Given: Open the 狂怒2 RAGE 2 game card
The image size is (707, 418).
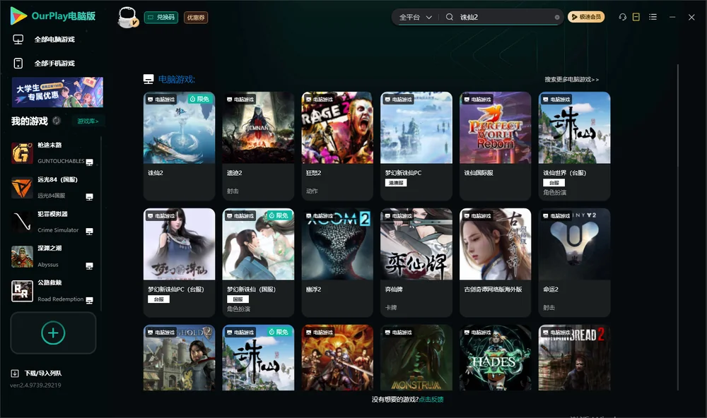Looking at the screenshot, I should click(337, 146).
